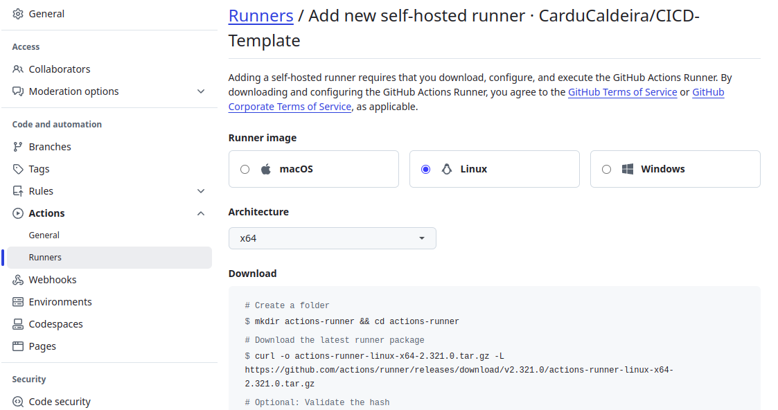Expand the Moderation options chevron

(201, 91)
